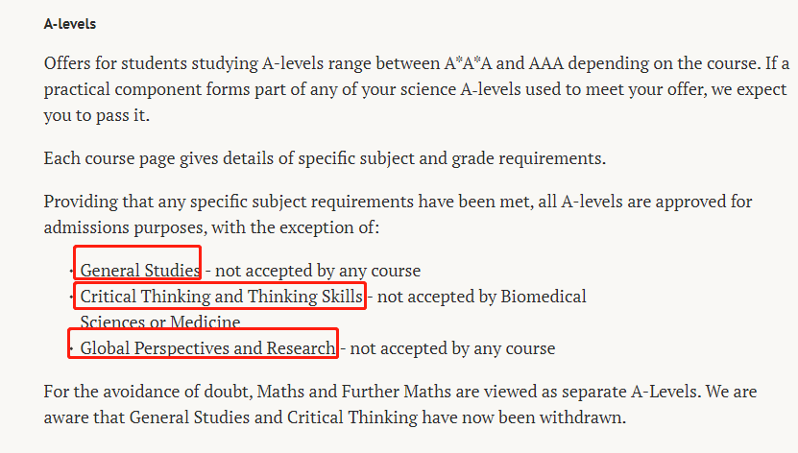The height and width of the screenshot is (453, 798).
Task: Click the bullet point before General Studies
Action: click(71, 272)
